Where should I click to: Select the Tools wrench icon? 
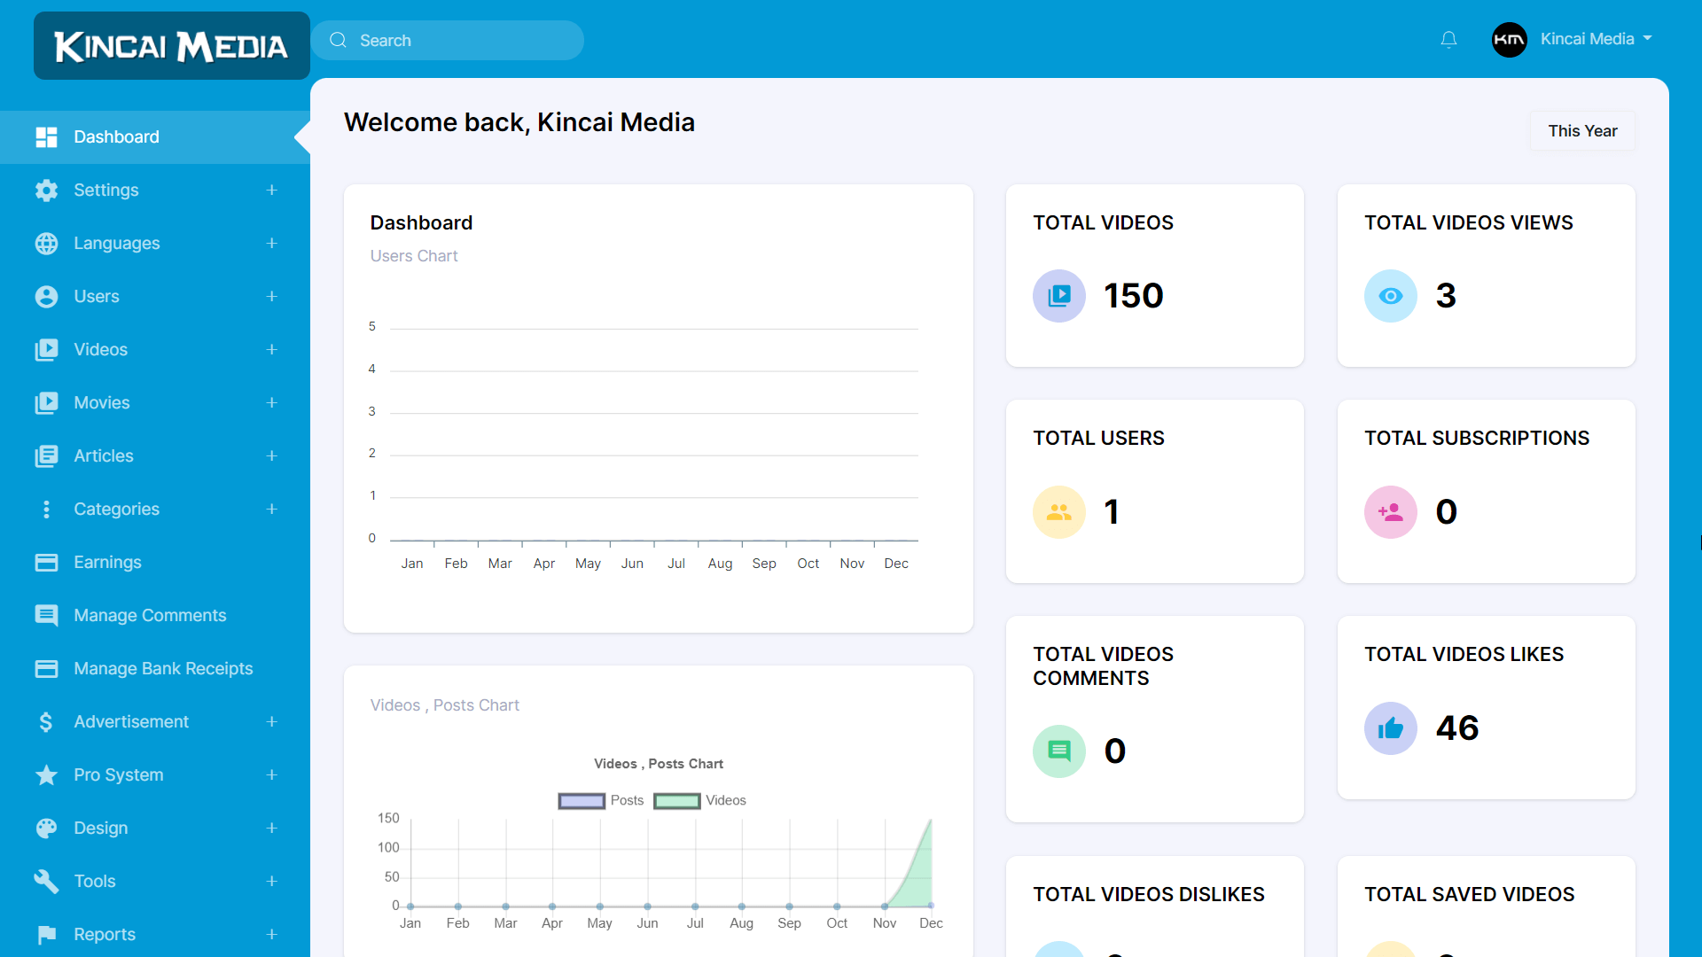46,881
